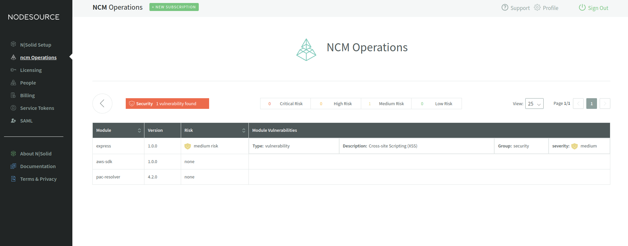Filter by Low Risk

pyautogui.click(x=437, y=104)
